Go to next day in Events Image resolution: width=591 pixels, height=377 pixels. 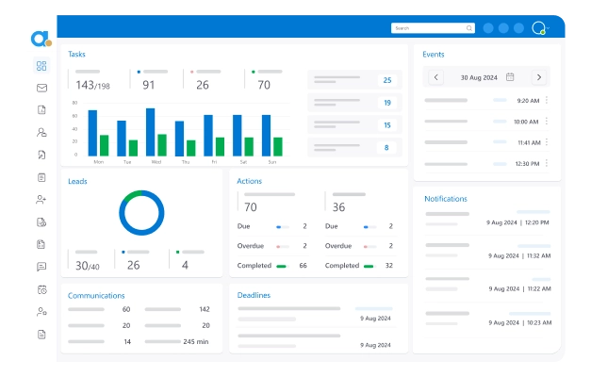(538, 77)
